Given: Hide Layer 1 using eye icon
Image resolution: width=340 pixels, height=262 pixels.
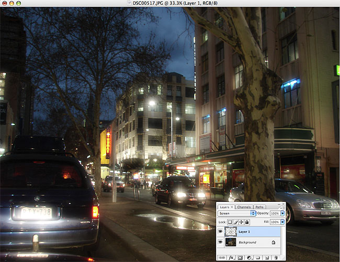Looking at the screenshot, I should 220,231.
